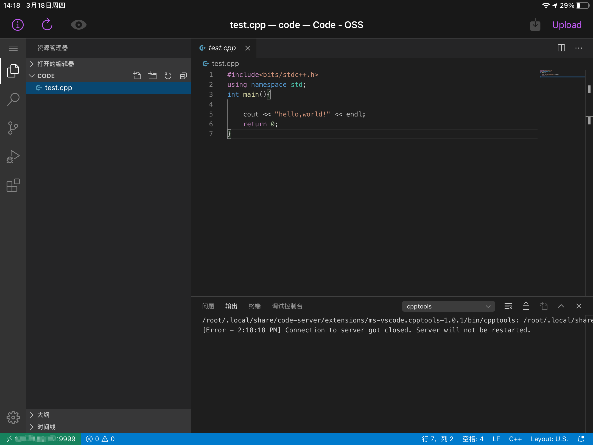Open the Search view
This screenshot has width=593, height=445.
[13, 99]
